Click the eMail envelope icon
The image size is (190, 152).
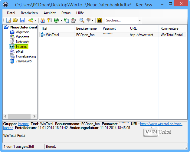click(12, 51)
